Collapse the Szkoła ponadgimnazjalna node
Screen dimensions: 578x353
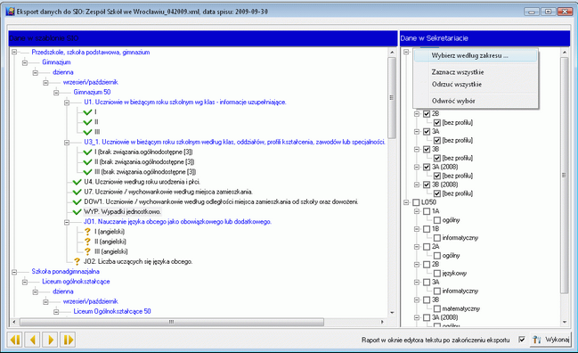(14, 272)
